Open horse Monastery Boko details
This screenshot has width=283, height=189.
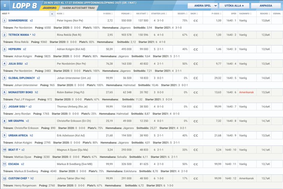pos(21,92)
